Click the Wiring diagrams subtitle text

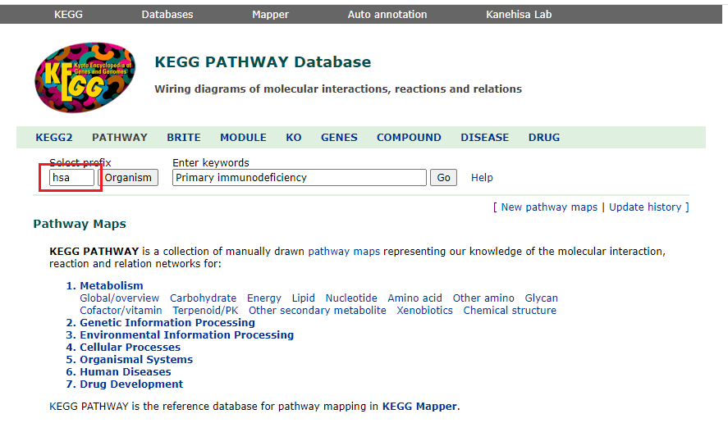(x=338, y=89)
